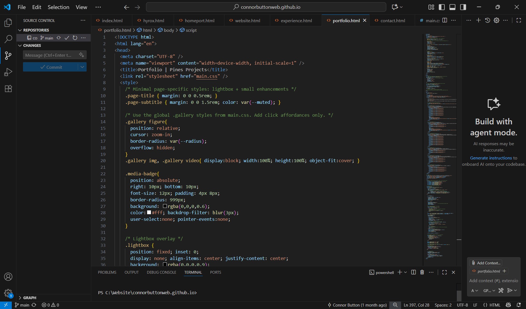Open the Accounts icon in the activity bar
Image resolution: width=526 pixels, height=309 pixels.
(8, 277)
